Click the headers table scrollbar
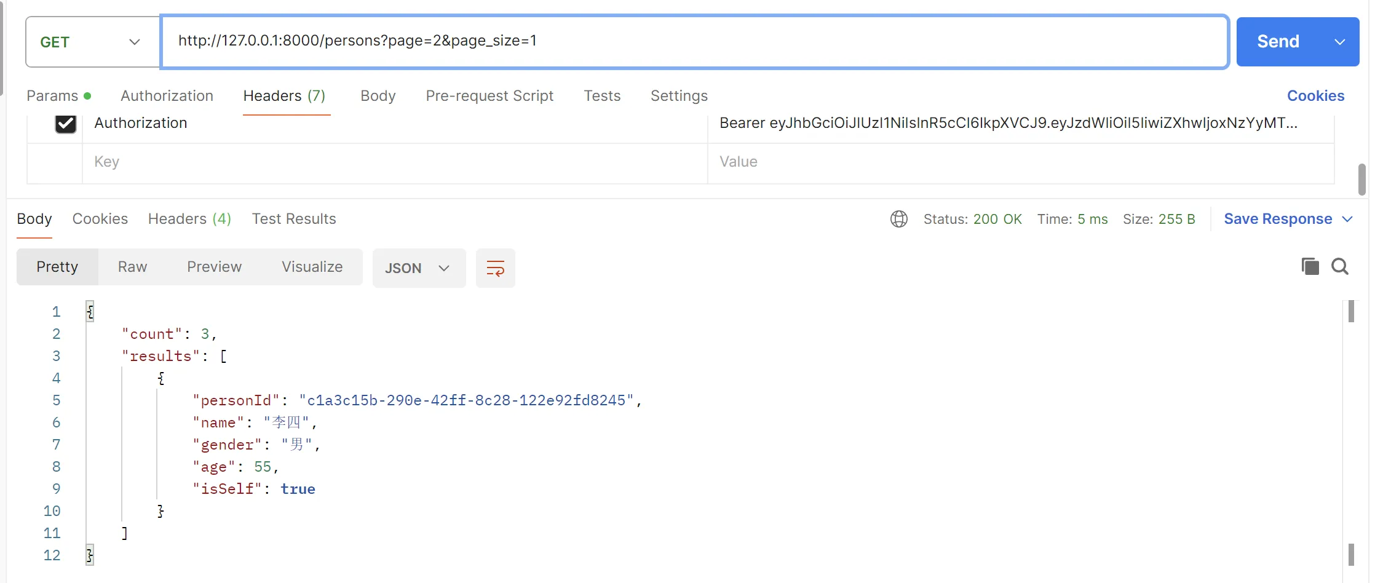Image resolution: width=1383 pixels, height=583 pixels. (x=1361, y=179)
